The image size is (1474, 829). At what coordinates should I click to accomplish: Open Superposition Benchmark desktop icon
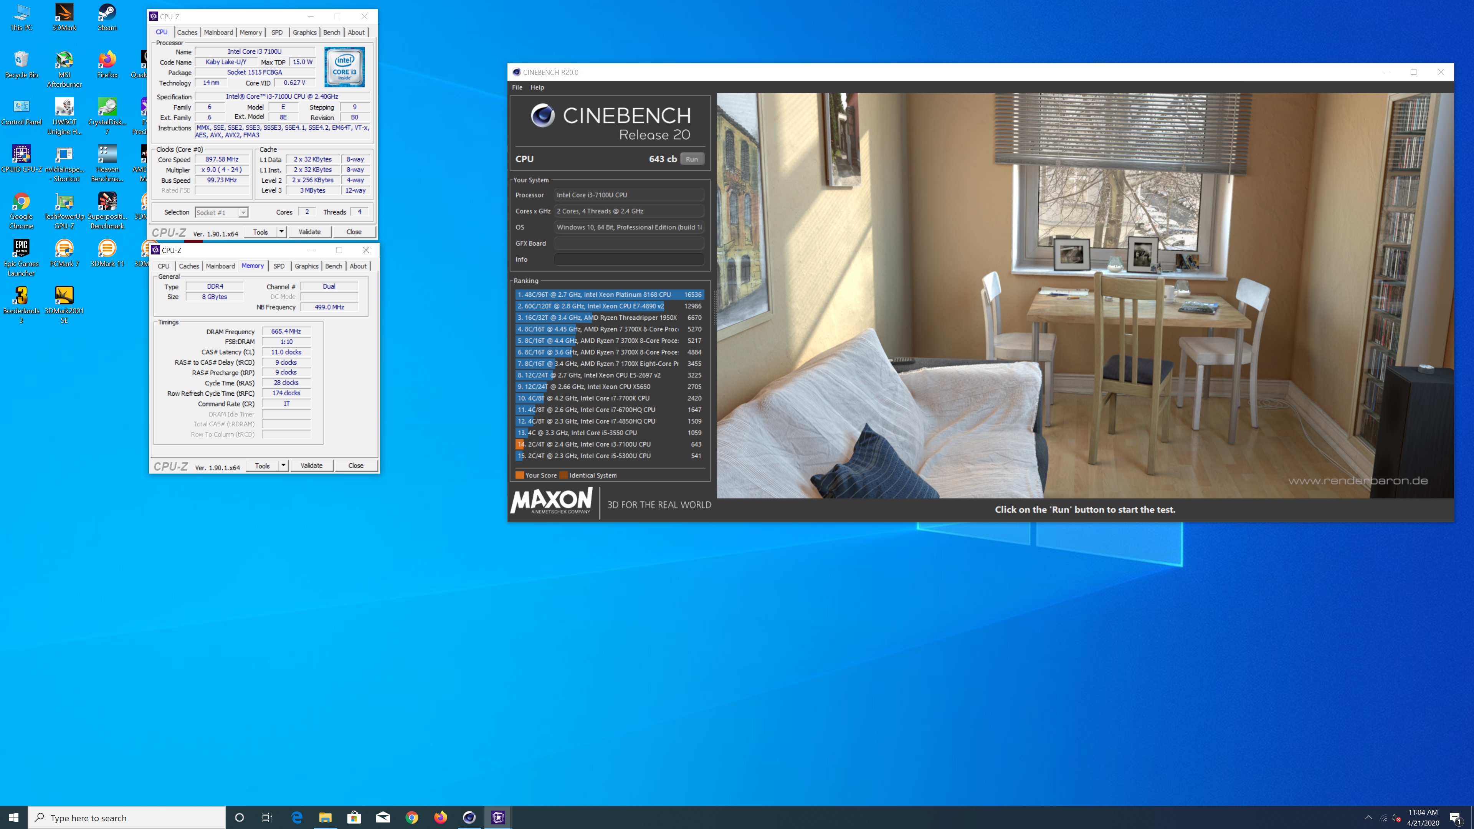[107, 211]
